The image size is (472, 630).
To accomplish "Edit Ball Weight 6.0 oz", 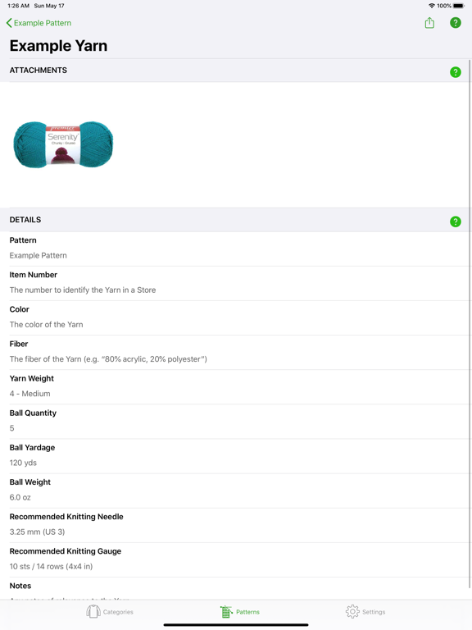I will click(236, 491).
